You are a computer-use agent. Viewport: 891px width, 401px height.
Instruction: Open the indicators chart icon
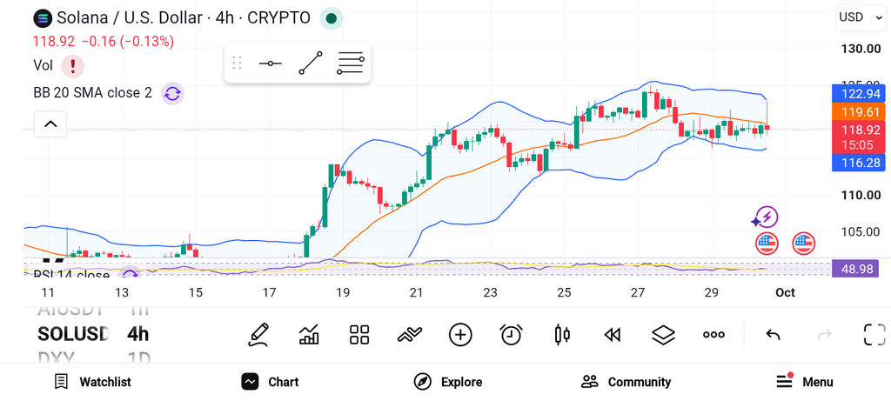coord(309,335)
